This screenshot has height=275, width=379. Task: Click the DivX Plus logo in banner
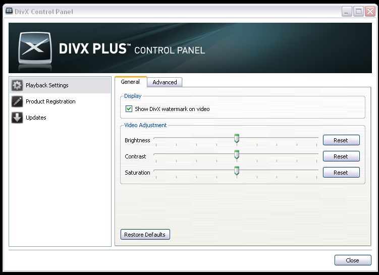click(x=35, y=48)
